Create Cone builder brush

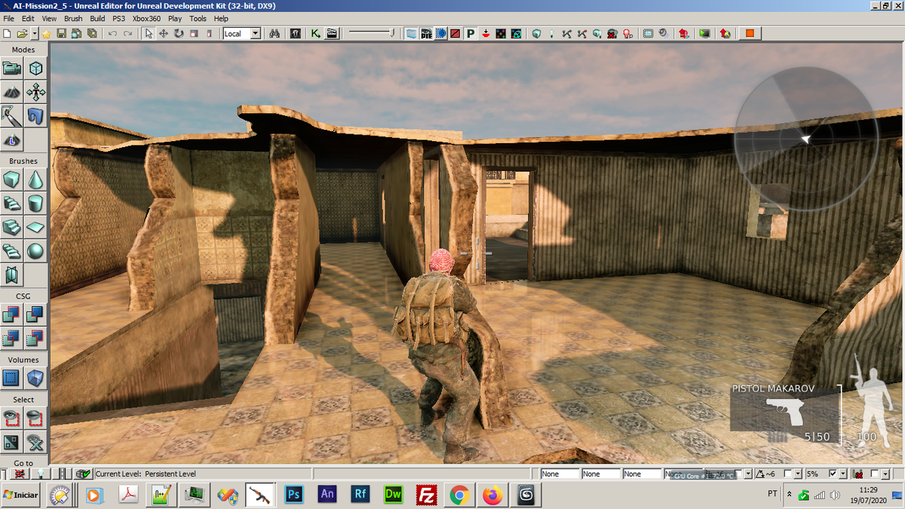[35, 179]
